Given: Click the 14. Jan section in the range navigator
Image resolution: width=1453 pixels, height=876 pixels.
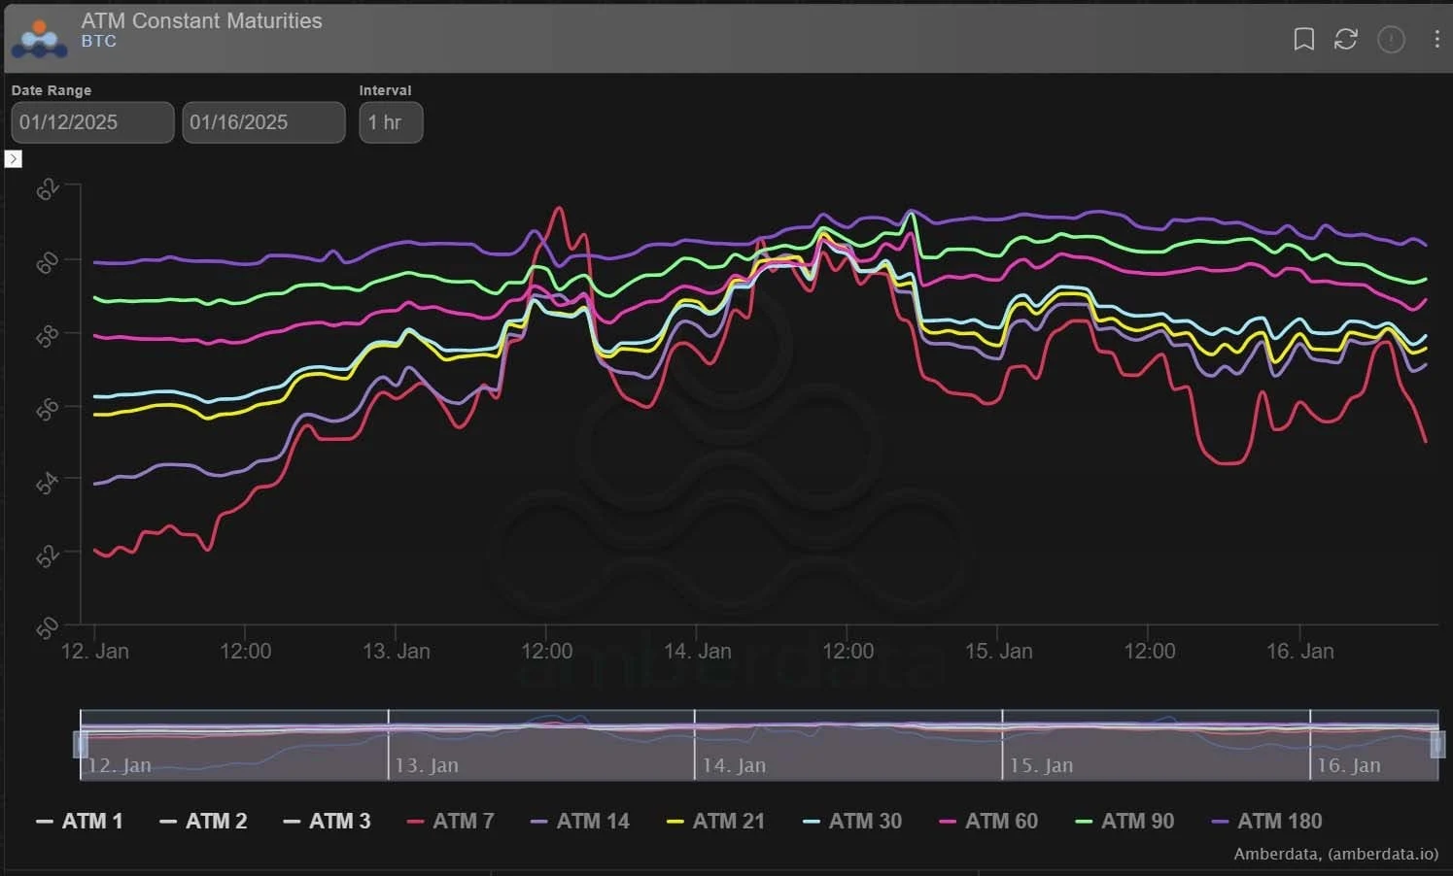Looking at the screenshot, I should [848, 745].
